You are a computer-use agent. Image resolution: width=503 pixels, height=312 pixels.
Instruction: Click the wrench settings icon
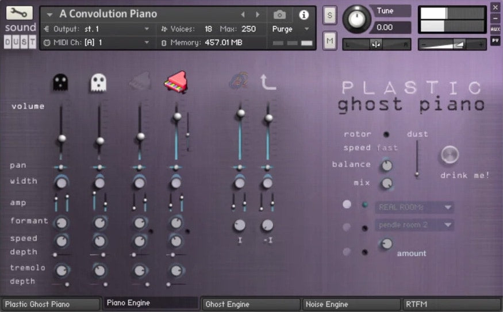pos(21,13)
